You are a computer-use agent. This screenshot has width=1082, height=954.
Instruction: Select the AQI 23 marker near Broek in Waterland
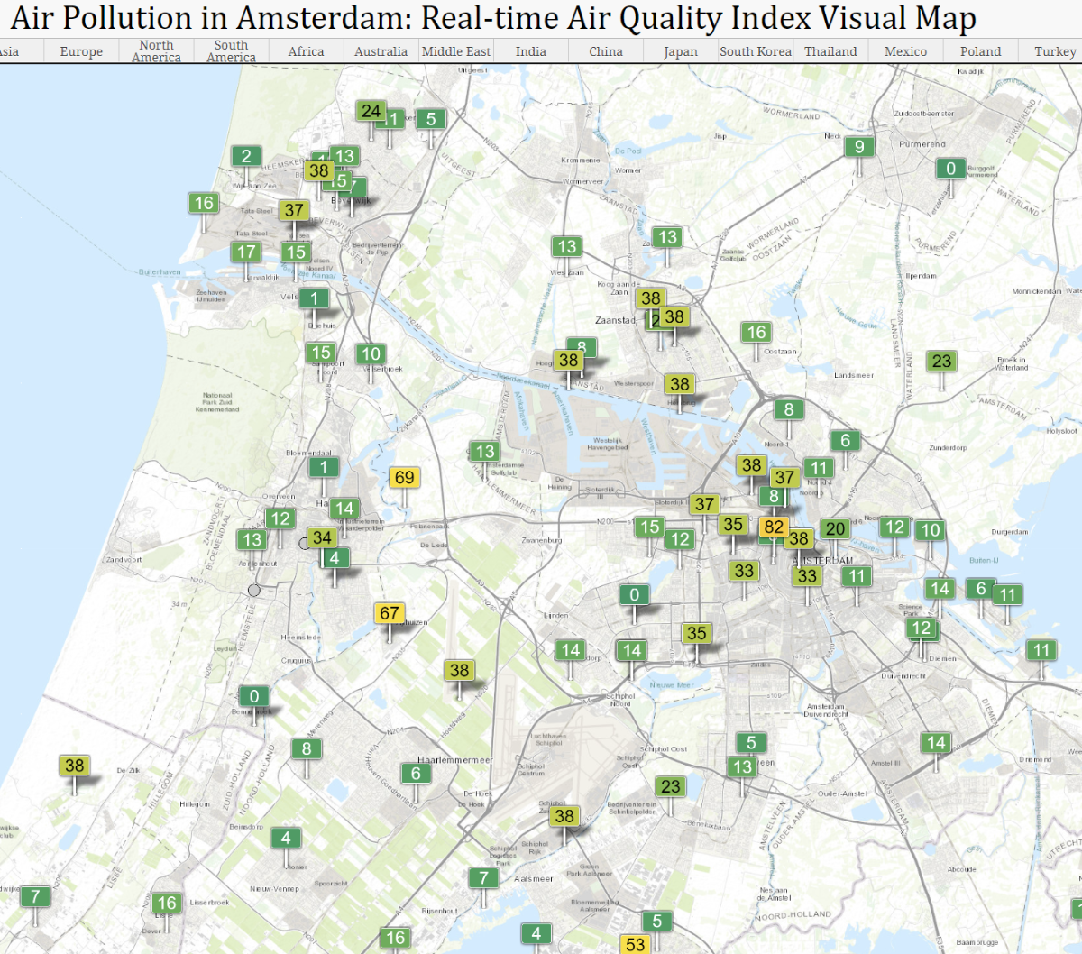coord(941,361)
